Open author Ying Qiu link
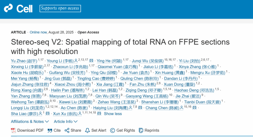Screen dimensions: 253x137 click(104, 73)
